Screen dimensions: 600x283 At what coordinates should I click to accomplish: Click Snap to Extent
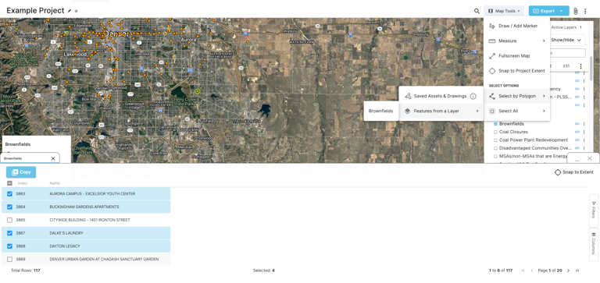pos(574,172)
